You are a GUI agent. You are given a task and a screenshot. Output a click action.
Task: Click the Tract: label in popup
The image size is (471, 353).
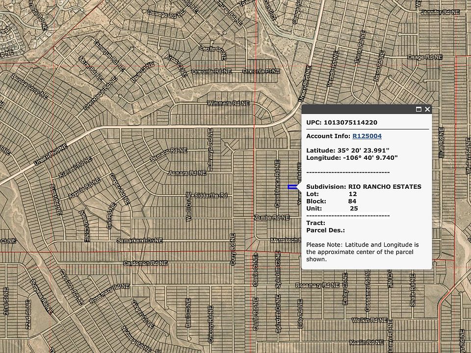[315, 223]
